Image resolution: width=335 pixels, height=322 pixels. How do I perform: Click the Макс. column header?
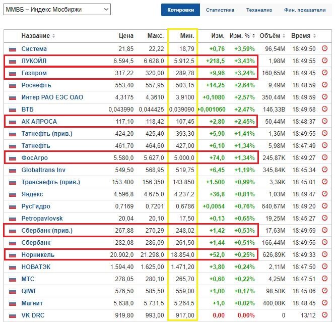tap(156, 36)
